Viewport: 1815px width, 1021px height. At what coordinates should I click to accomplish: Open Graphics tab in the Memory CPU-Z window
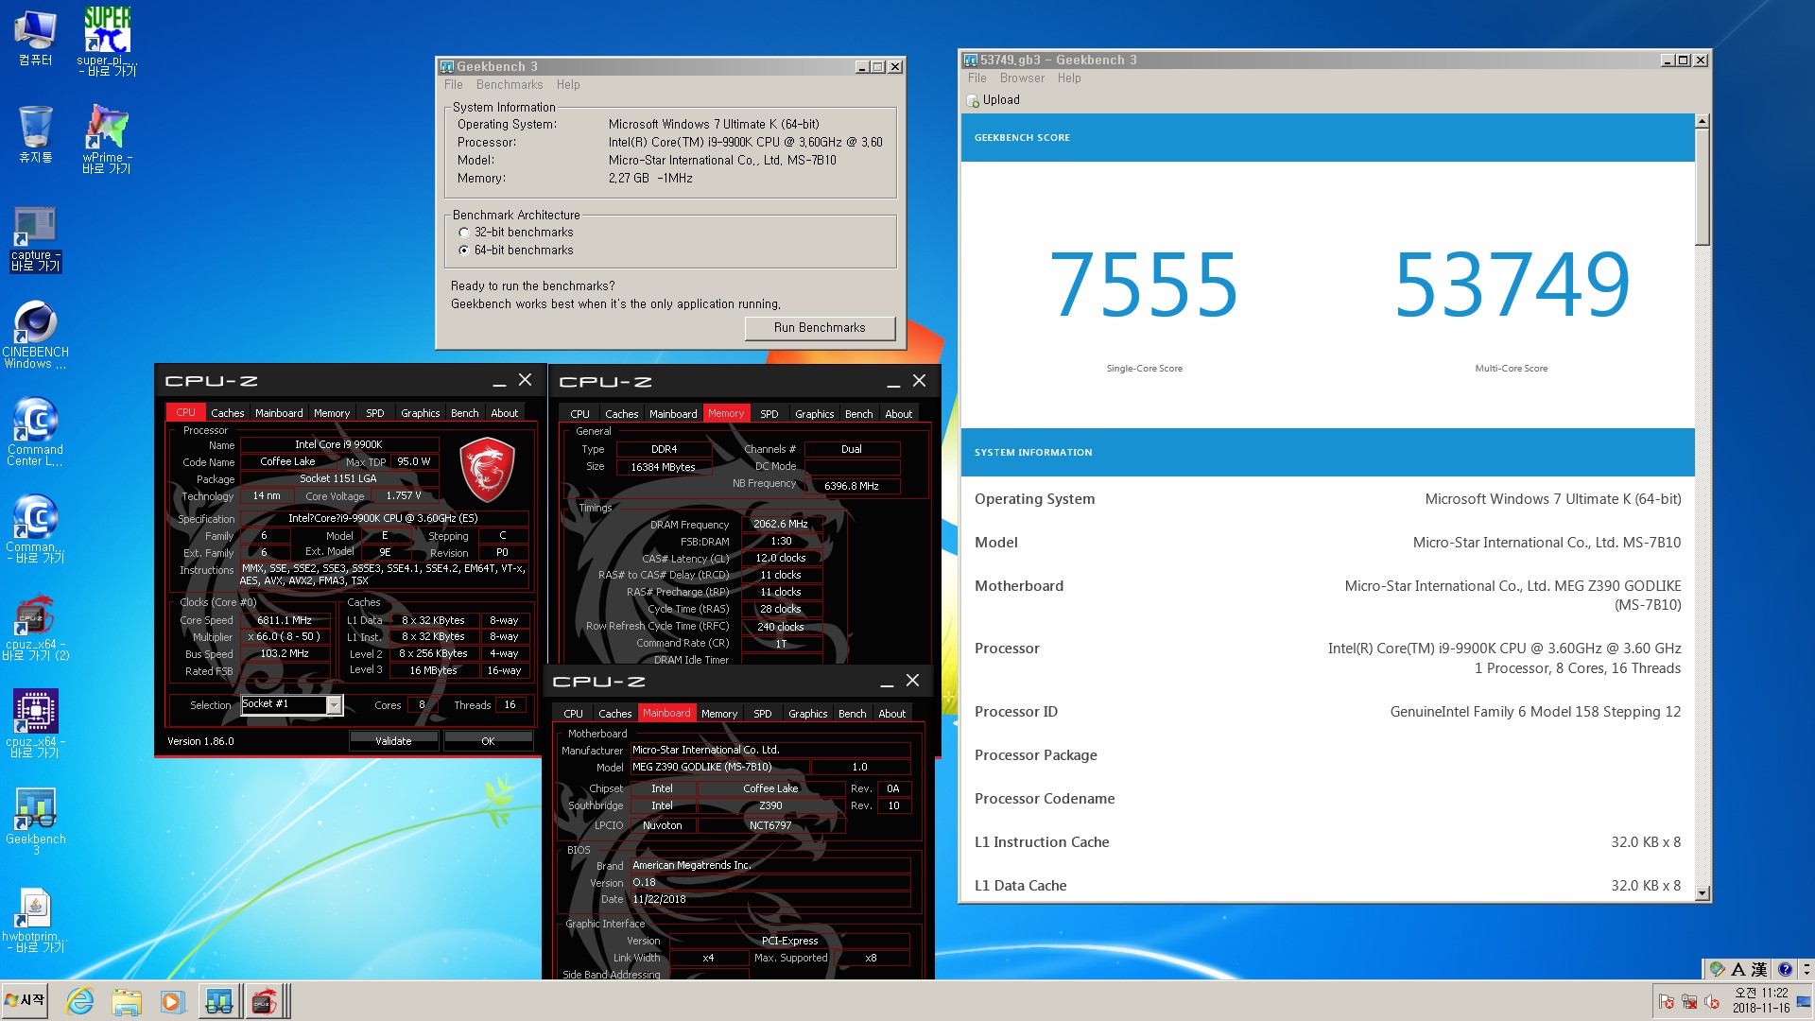[x=814, y=414]
